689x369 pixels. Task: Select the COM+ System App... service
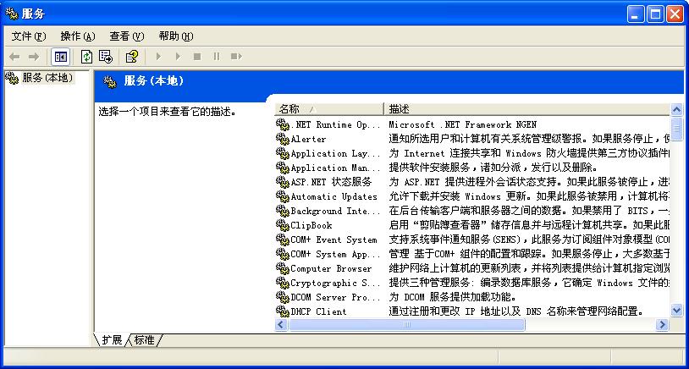click(336, 254)
